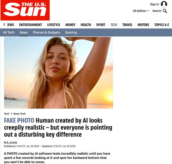Open the Entertainment menu section

(x=30, y=25)
